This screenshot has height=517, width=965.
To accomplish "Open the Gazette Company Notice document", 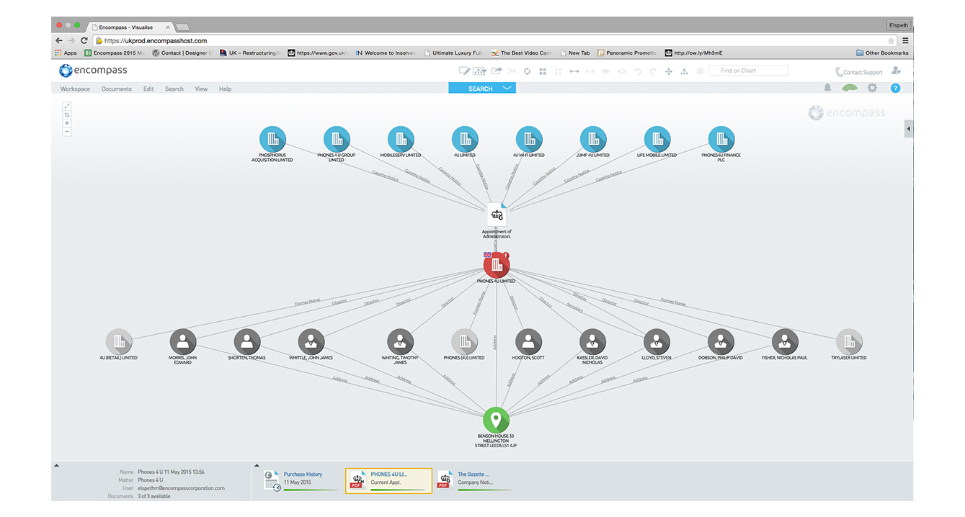I will point(474,480).
